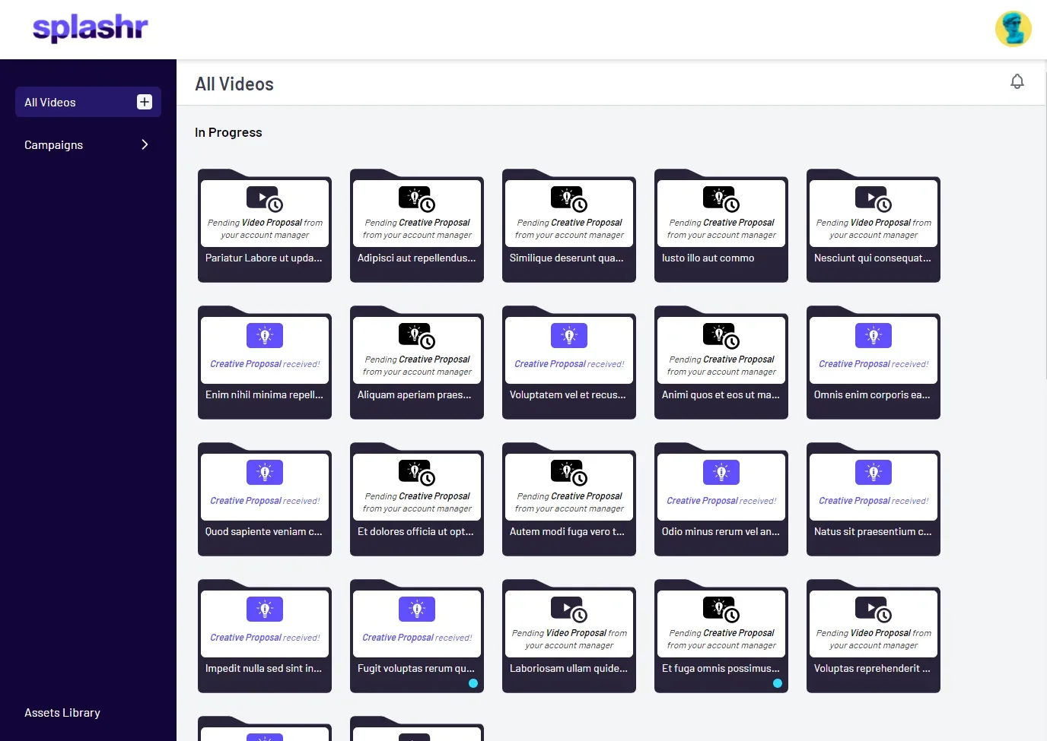Click the splashr logo
The image size is (1047, 741).
pos(91,29)
